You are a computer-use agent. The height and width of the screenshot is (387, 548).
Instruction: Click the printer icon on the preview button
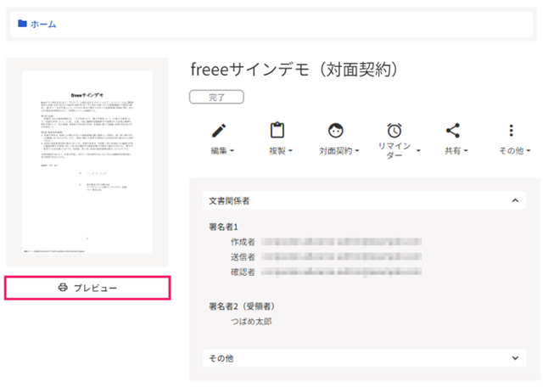pos(63,288)
